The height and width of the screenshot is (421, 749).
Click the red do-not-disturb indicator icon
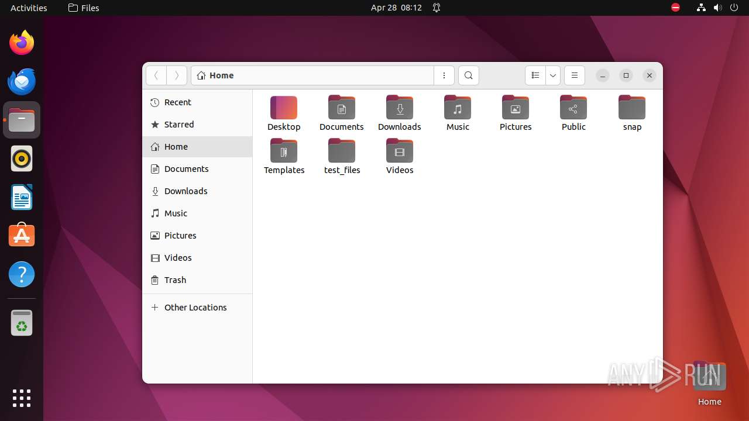[675, 8]
